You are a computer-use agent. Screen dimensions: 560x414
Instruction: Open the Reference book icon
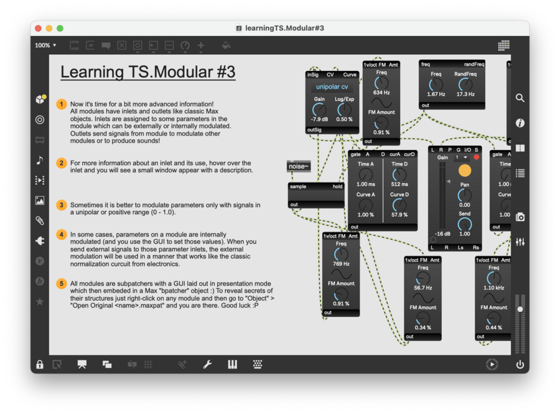coord(520,148)
